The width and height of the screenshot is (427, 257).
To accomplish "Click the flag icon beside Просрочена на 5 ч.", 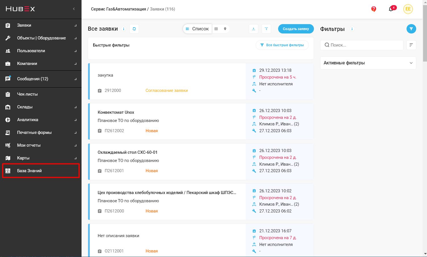I will click(254, 77).
